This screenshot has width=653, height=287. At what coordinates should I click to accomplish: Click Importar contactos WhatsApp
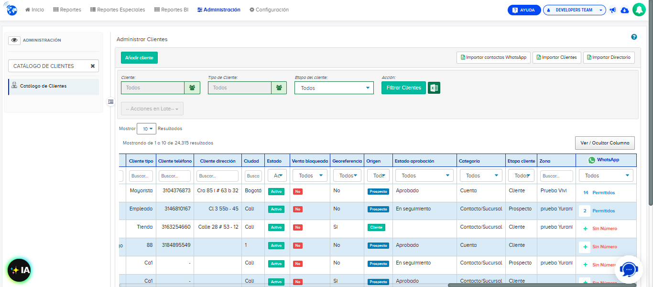click(493, 57)
